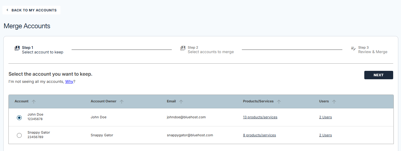Sort by Users column arrow
Viewport: 401px width, 151px height.
coord(334,102)
